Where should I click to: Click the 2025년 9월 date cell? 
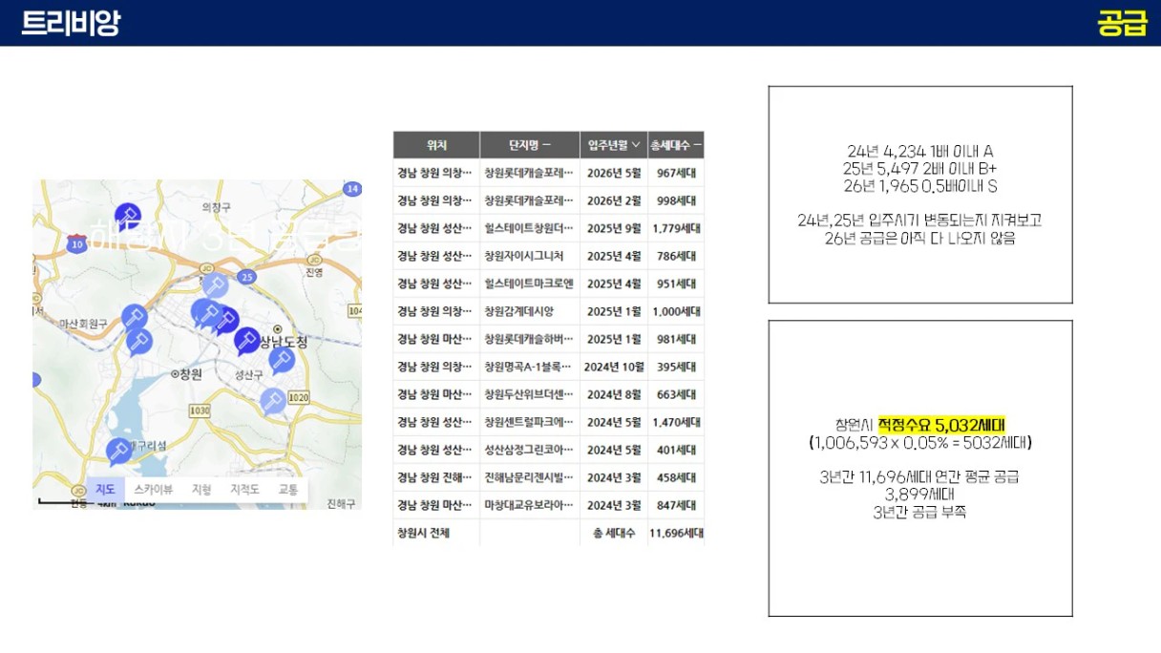pos(614,228)
